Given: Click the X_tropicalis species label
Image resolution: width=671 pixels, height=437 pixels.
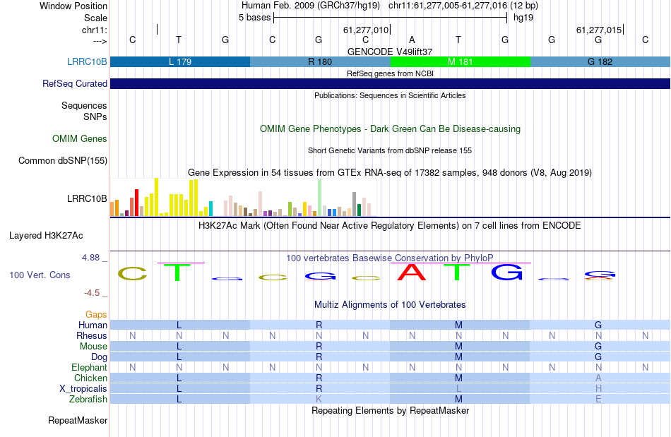Looking at the screenshot, I should [83, 389].
